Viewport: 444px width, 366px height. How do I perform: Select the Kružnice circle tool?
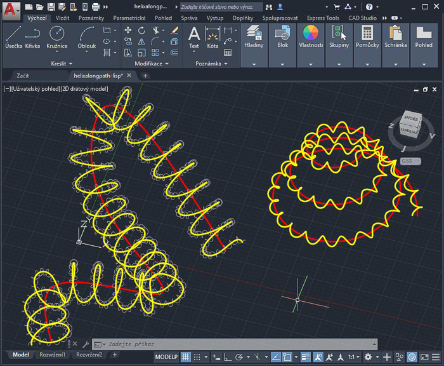(57, 37)
